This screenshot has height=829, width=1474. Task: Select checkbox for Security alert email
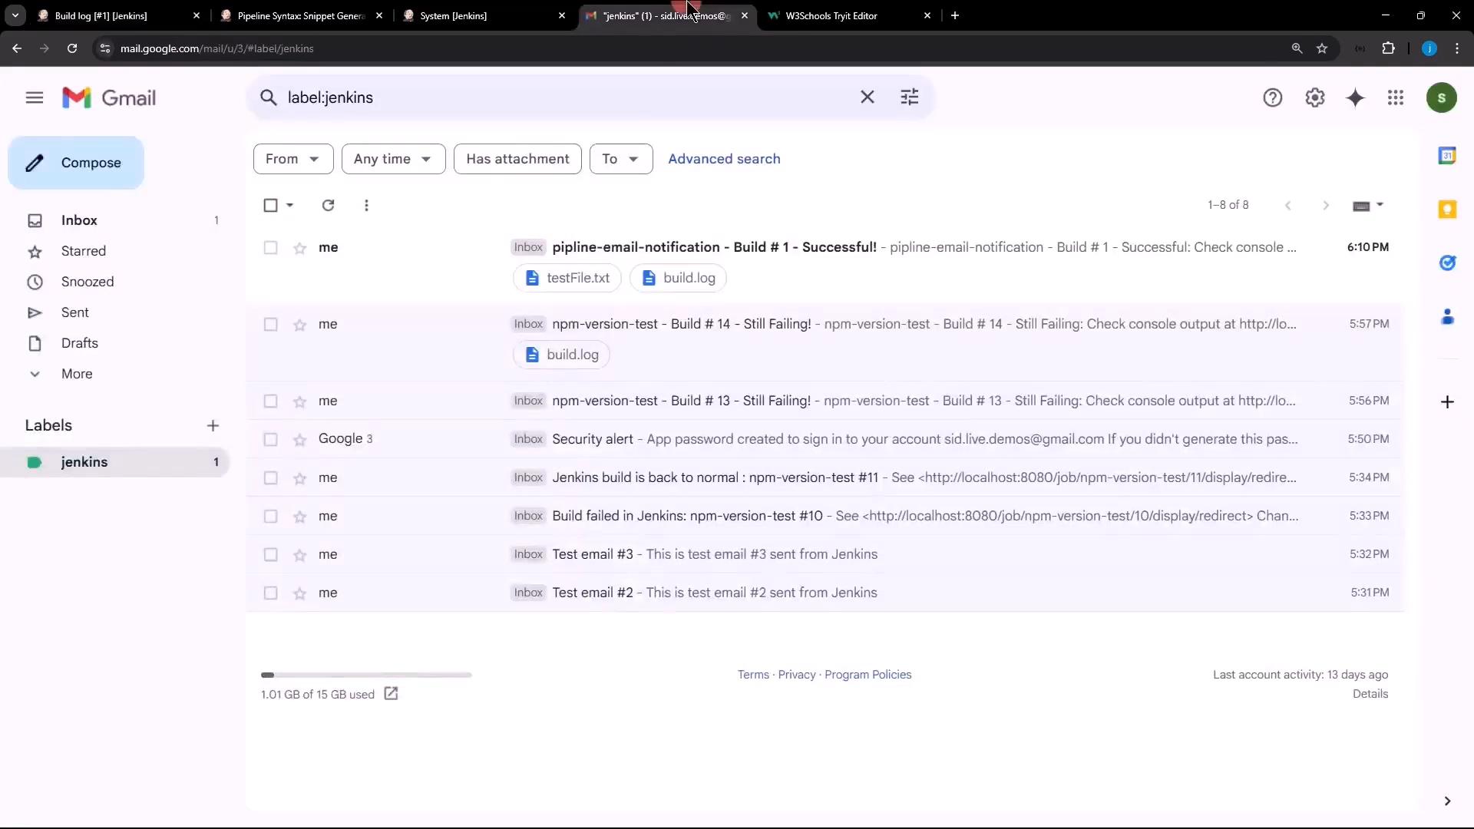(x=270, y=439)
